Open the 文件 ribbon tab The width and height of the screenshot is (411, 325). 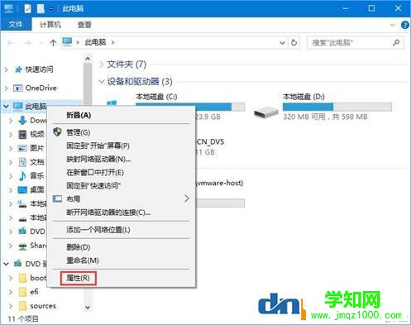click(16, 25)
